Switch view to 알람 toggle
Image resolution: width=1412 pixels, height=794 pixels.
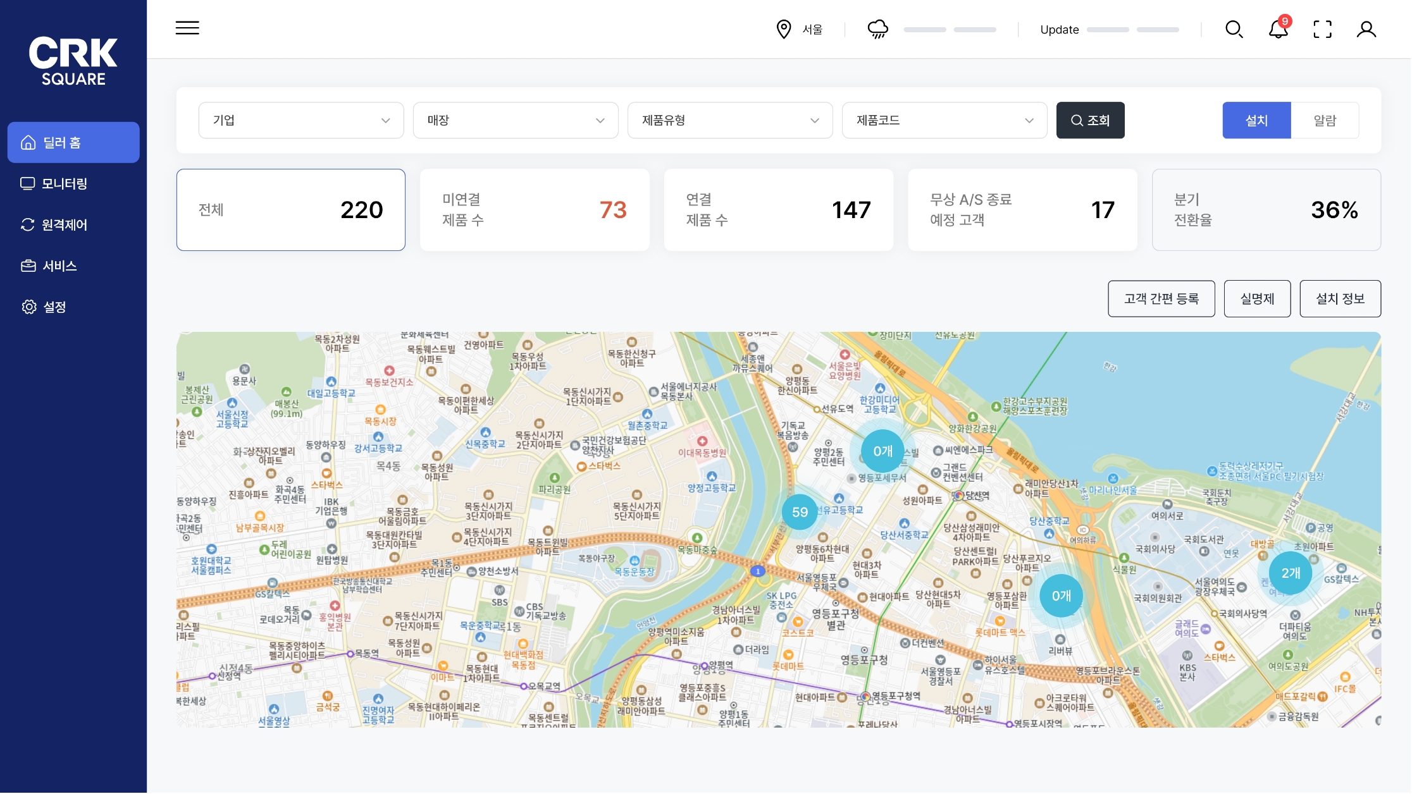1324,120
